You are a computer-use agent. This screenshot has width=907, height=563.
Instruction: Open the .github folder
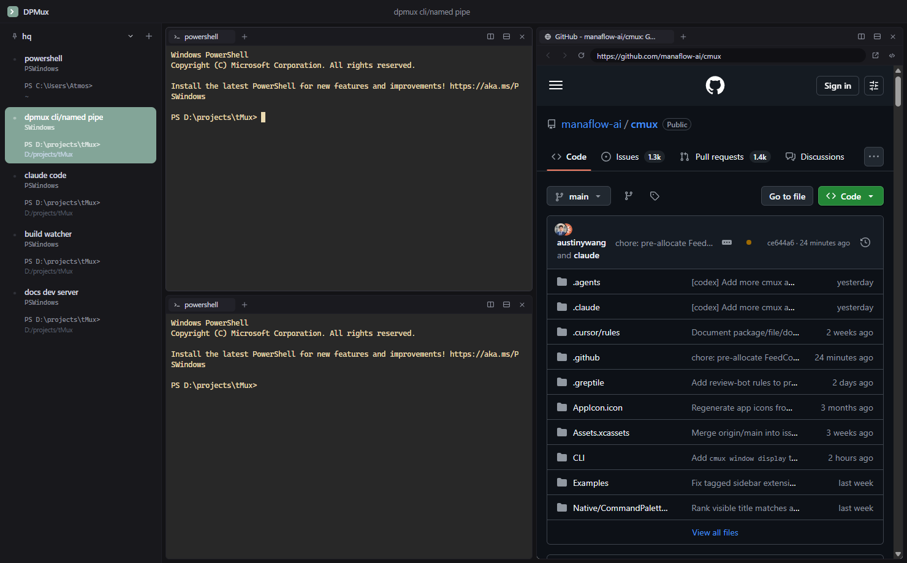pos(586,357)
